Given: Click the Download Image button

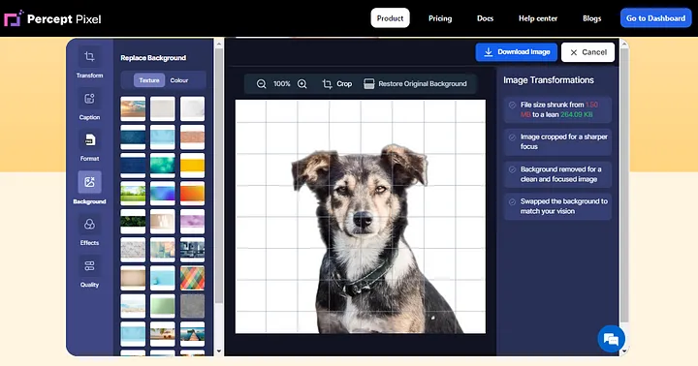Looking at the screenshot, I should (517, 52).
